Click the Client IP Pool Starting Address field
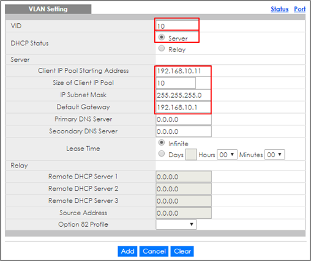 coord(183,71)
